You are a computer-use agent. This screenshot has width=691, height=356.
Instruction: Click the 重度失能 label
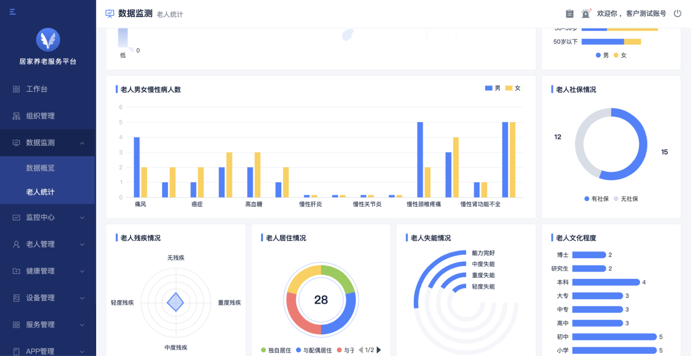483,275
